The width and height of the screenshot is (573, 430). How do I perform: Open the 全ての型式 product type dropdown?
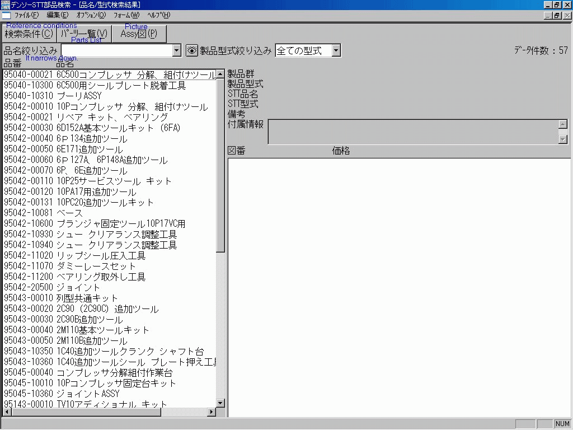336,50
